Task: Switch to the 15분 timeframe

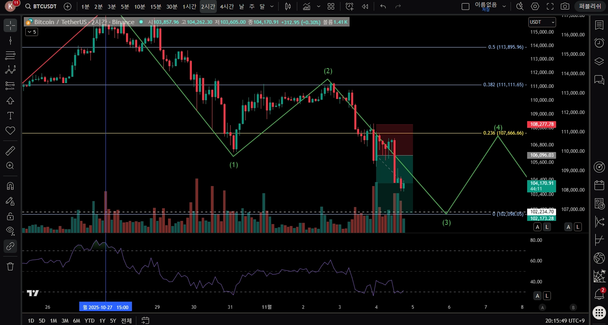Action: 156,6
